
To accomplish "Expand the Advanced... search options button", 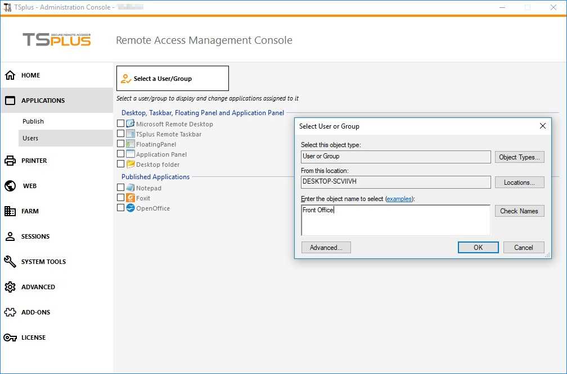I will (x=326, y=248).
